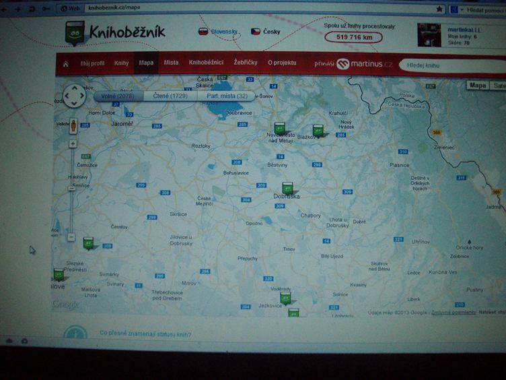Screen dimensions: 506x380
Task: Click the Dobruška town label on map
Action: [x=287, y=196]
